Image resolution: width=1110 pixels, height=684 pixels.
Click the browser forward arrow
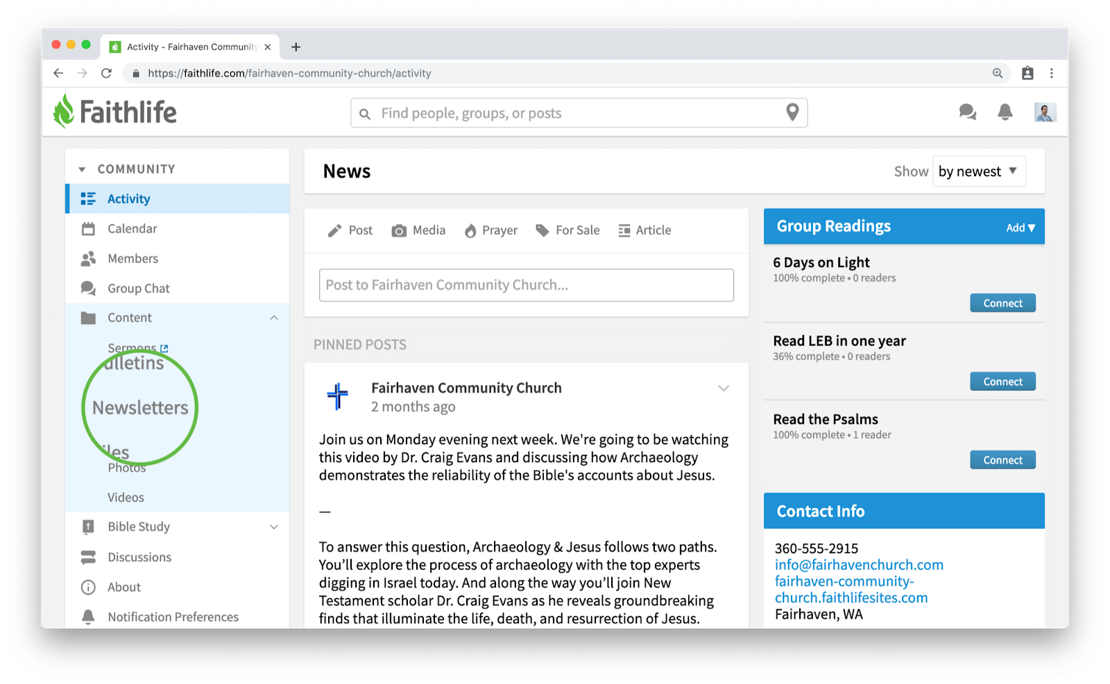click(82, 73)
